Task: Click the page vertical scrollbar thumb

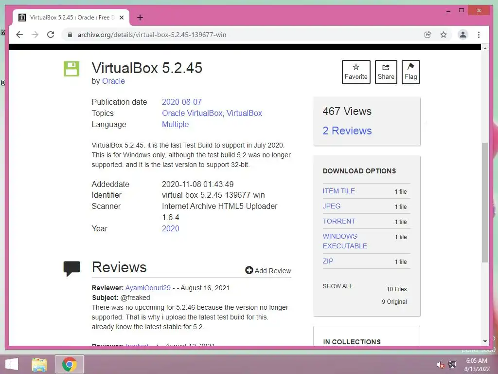Action: coord(485,203)
